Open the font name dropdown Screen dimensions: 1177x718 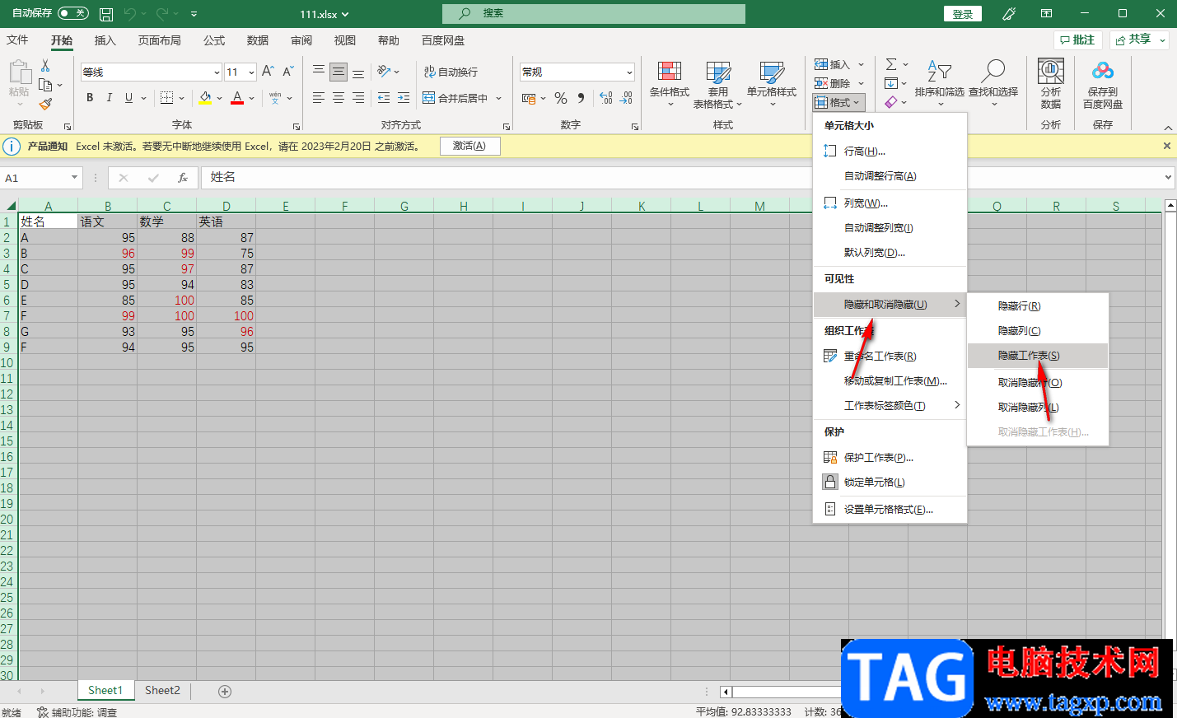[x=217, y=72]
